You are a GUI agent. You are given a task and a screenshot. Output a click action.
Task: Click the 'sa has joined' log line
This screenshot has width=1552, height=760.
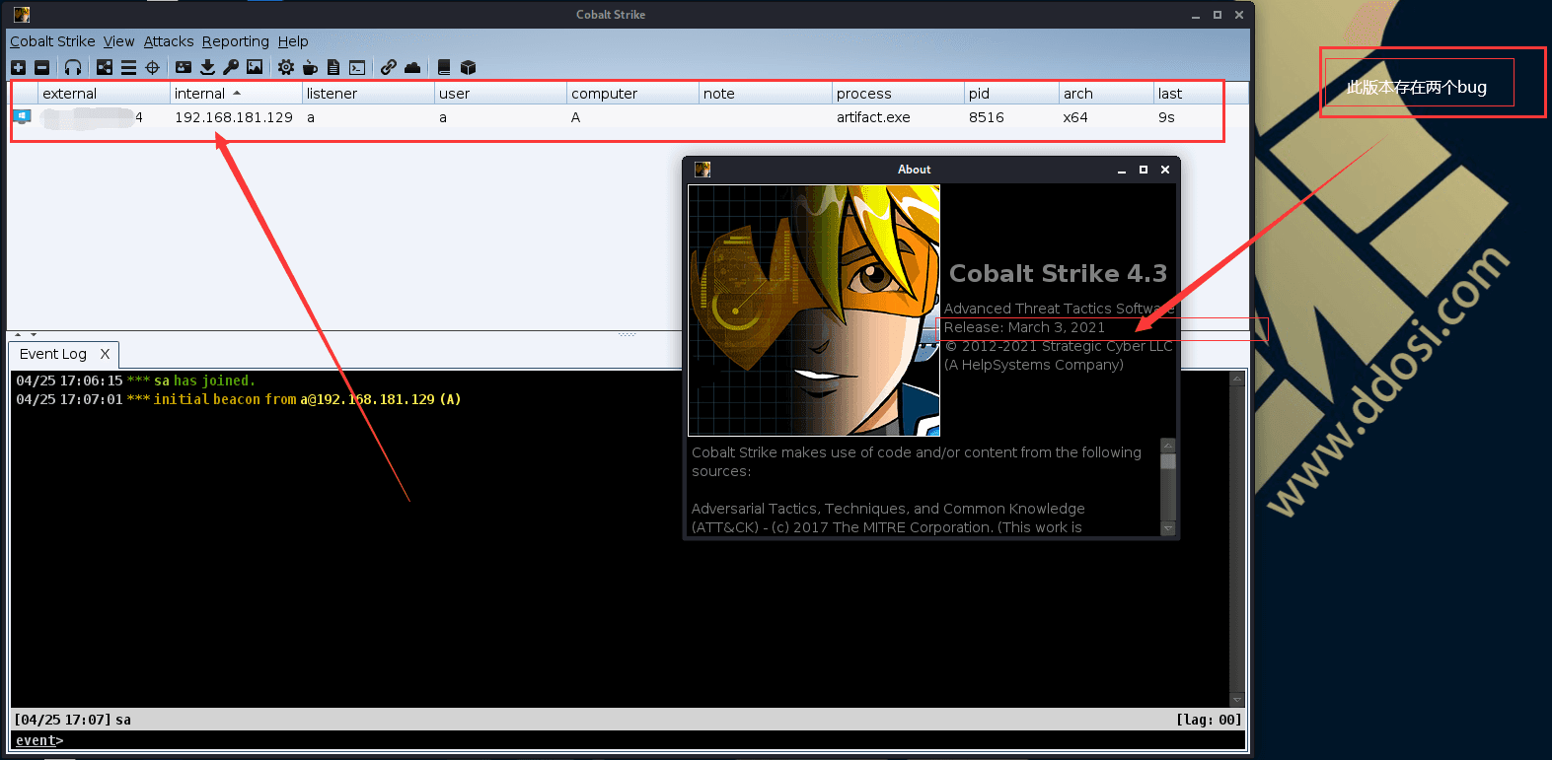(135, 380)
